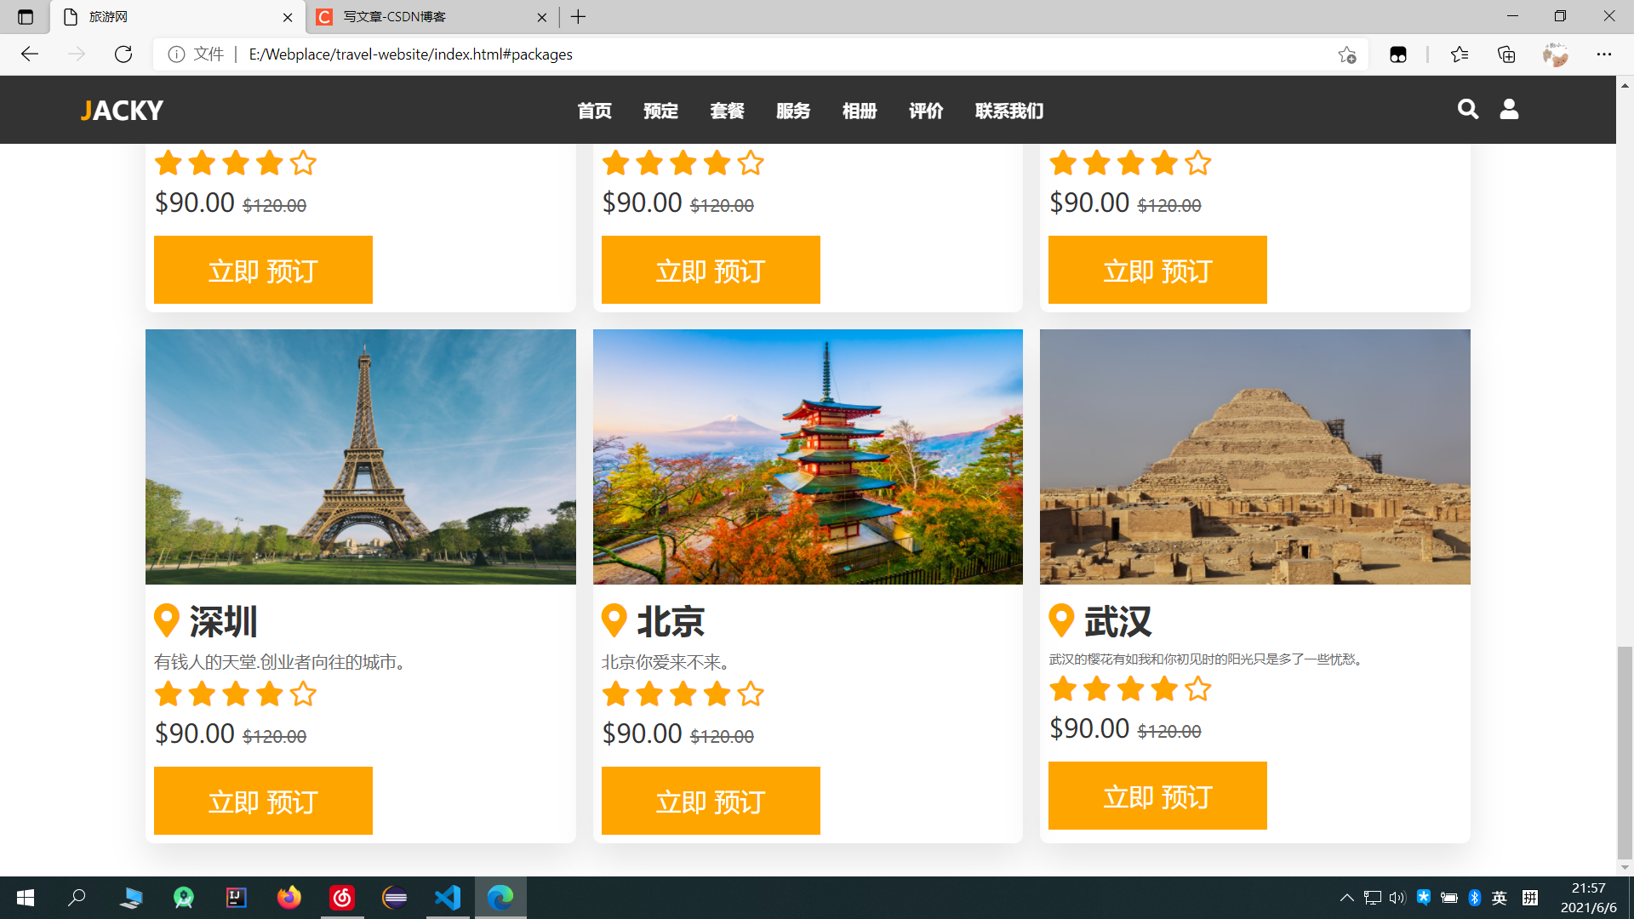The image size is (1634, 919).
Task: Expand hidden system tray icons chevron
Action: click(x=1346, y=897)
